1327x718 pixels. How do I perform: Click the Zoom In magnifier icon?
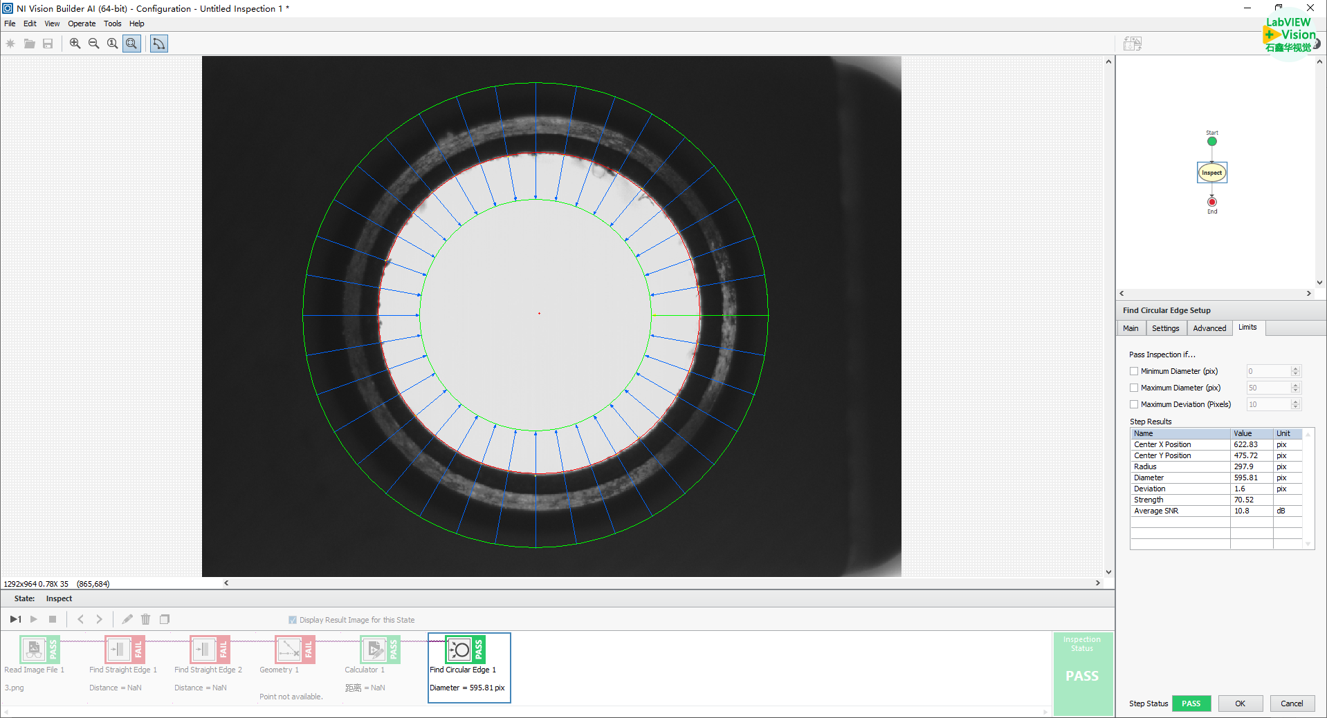click(x=75, y=44)
